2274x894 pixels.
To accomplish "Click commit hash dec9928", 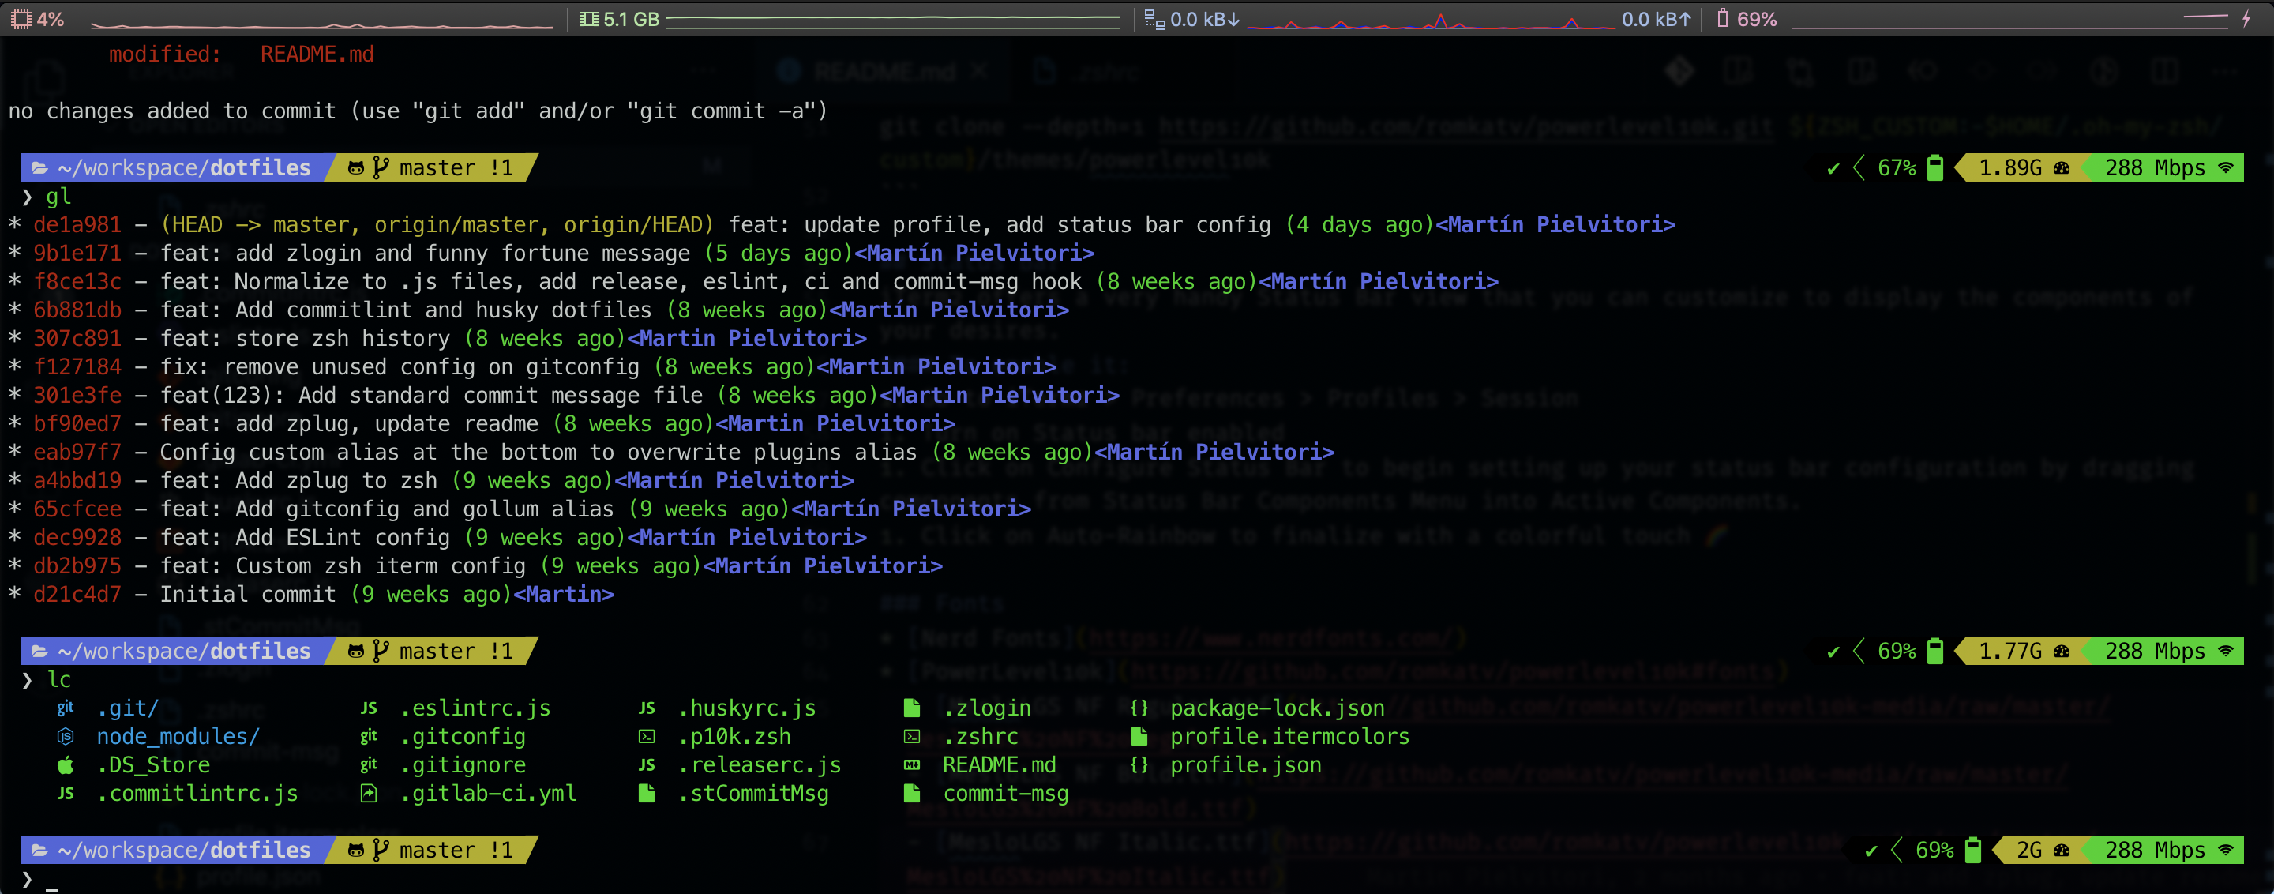I will click(77, 538).
